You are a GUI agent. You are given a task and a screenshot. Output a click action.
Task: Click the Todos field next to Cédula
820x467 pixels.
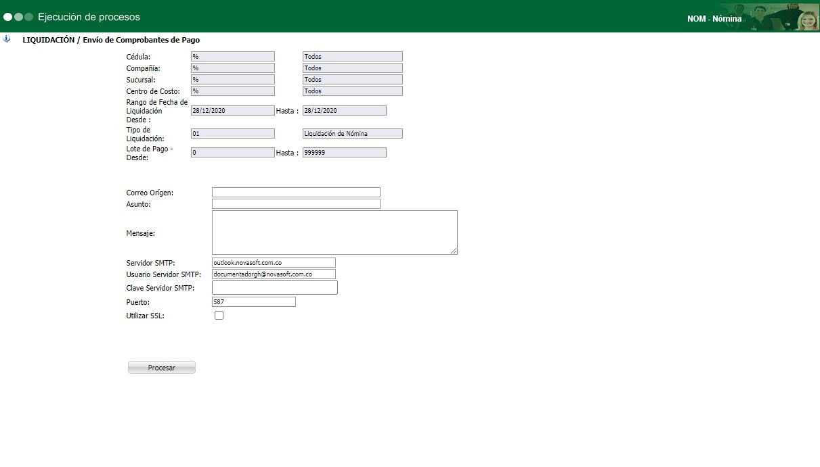pyautogui.click(x=353, y=57)
